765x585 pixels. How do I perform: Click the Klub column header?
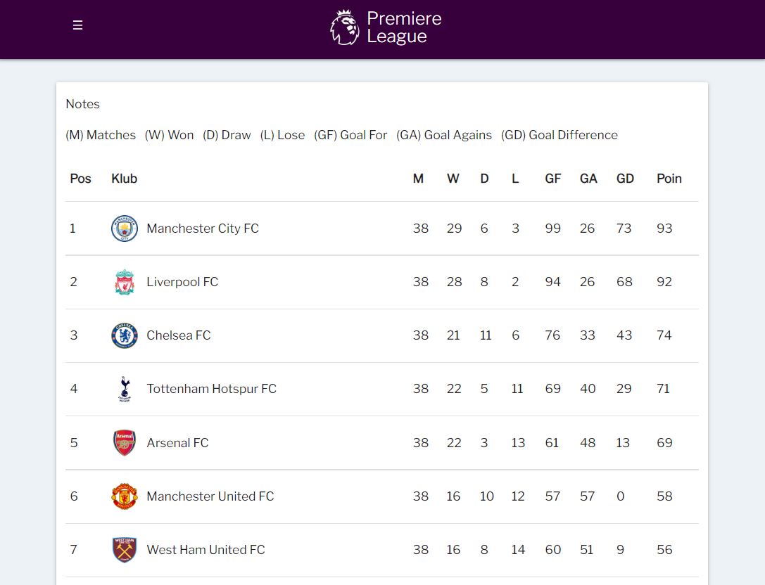pyautogui.click(x=124, y=179)
